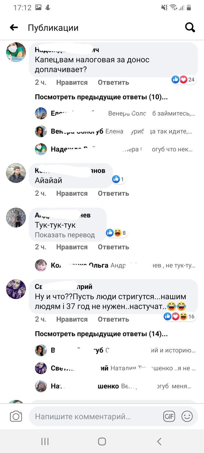Tap the Android home navigation button

tap(102, 442)
